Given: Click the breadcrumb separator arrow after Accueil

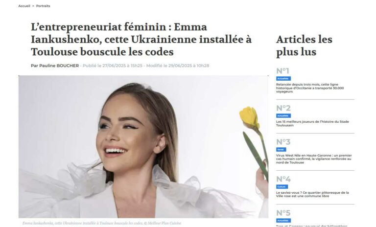Looking at the screenshot, I should [x=33, y=6].
